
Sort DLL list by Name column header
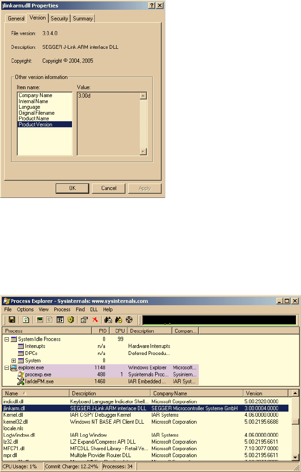35,393
